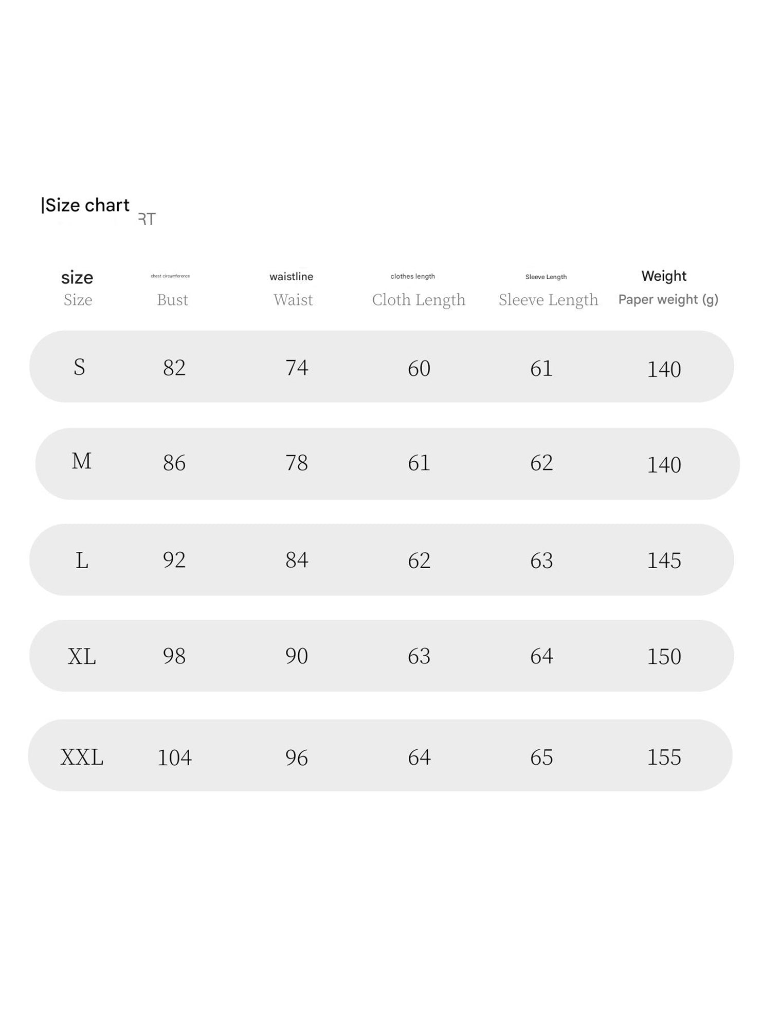Click the Sleeve Length column header
The height and width of the screenshot is (1011, 762).
coord(548,300)
